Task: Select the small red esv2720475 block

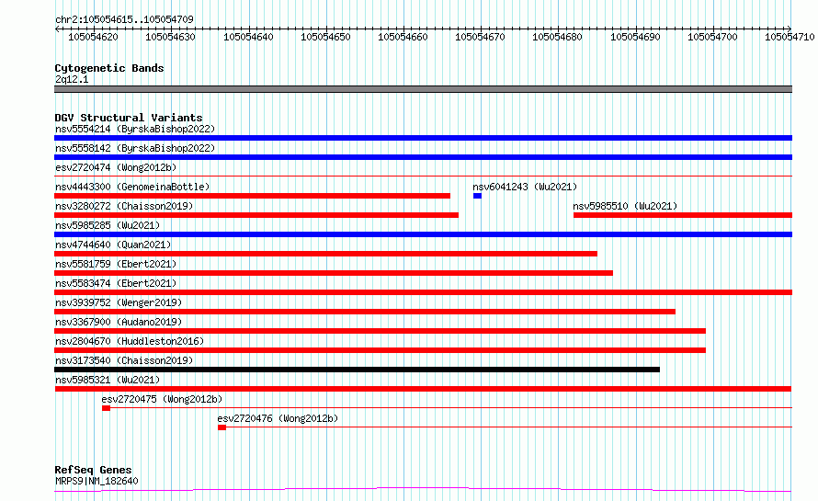Action: click(106, 408)
